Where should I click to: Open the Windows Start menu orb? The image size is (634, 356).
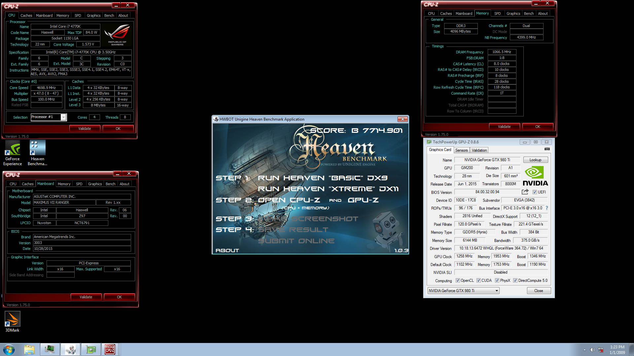(x=8, y=349)
